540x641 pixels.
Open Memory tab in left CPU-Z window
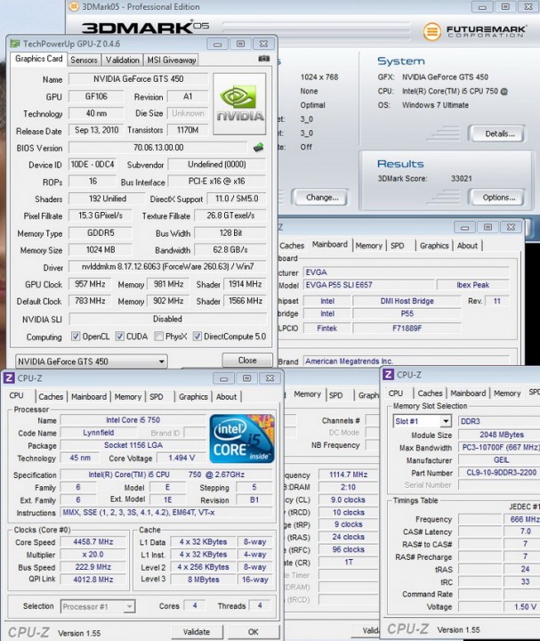(127, 396)
